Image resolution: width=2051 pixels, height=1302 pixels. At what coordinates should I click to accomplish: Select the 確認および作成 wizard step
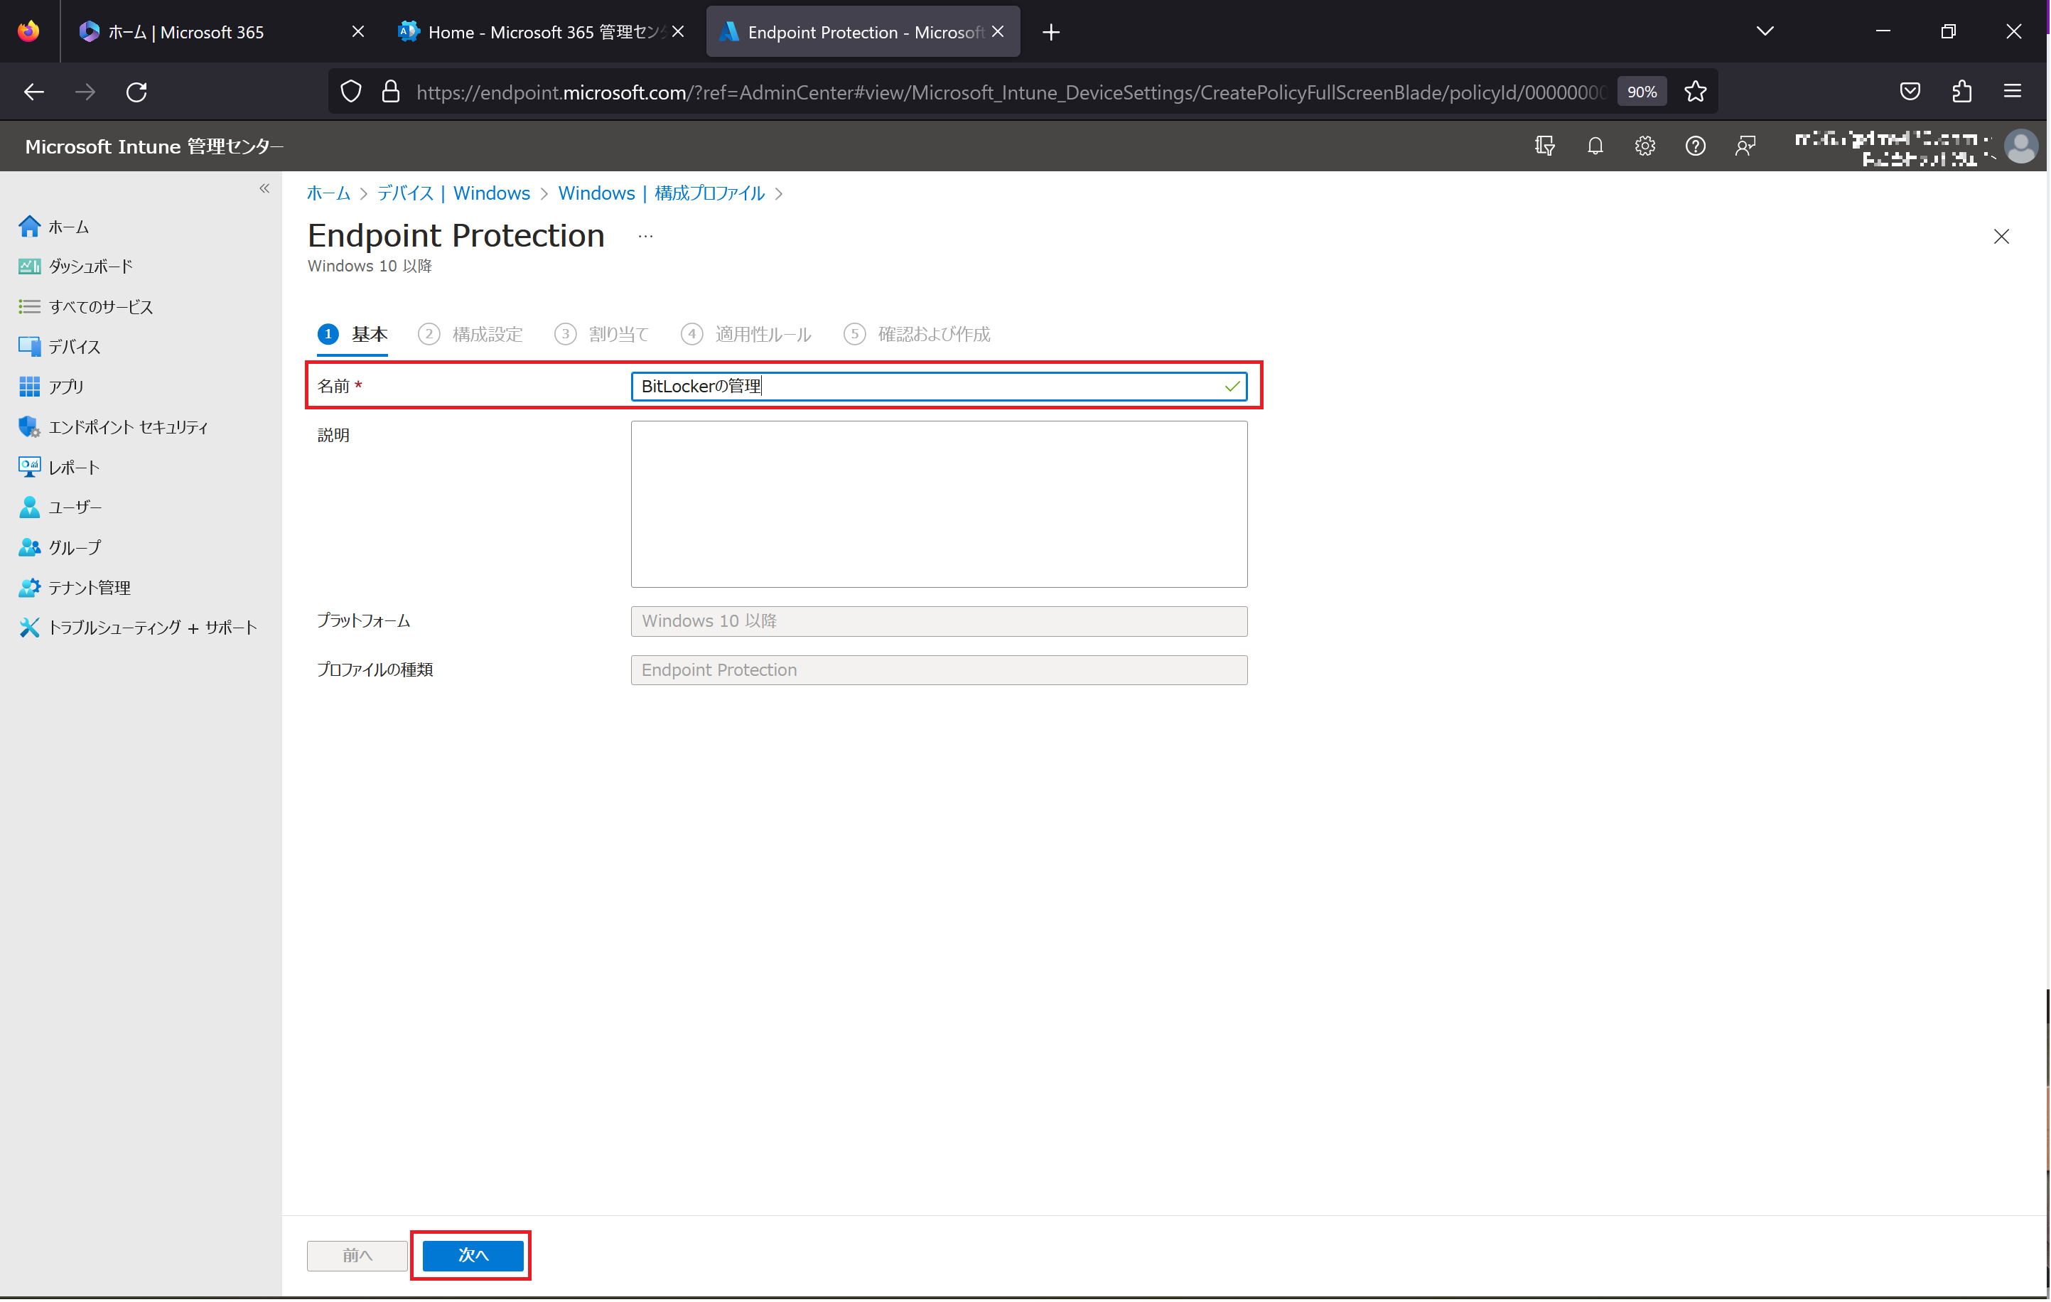click(917, 335)
